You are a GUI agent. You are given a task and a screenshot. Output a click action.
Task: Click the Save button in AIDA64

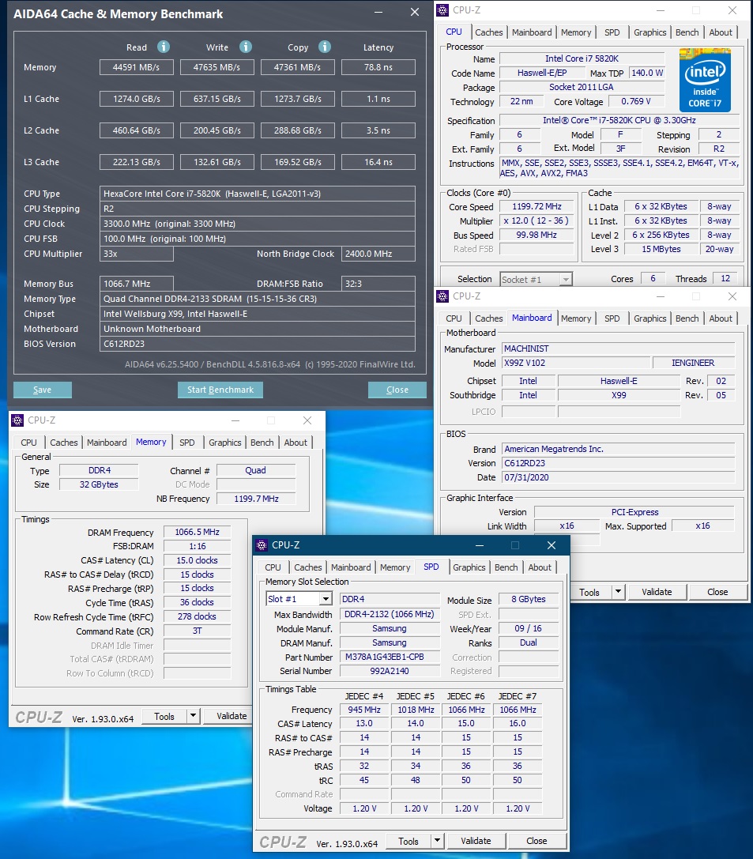click(x=42, y=390)
